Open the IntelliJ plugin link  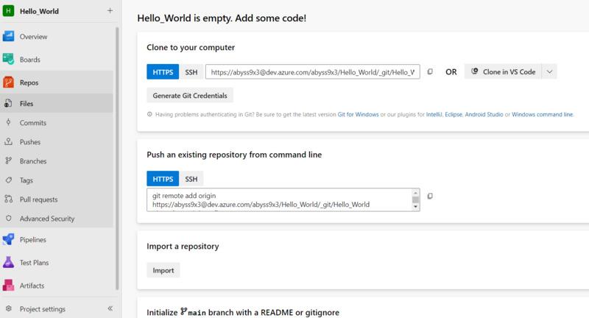click(434, 115)
